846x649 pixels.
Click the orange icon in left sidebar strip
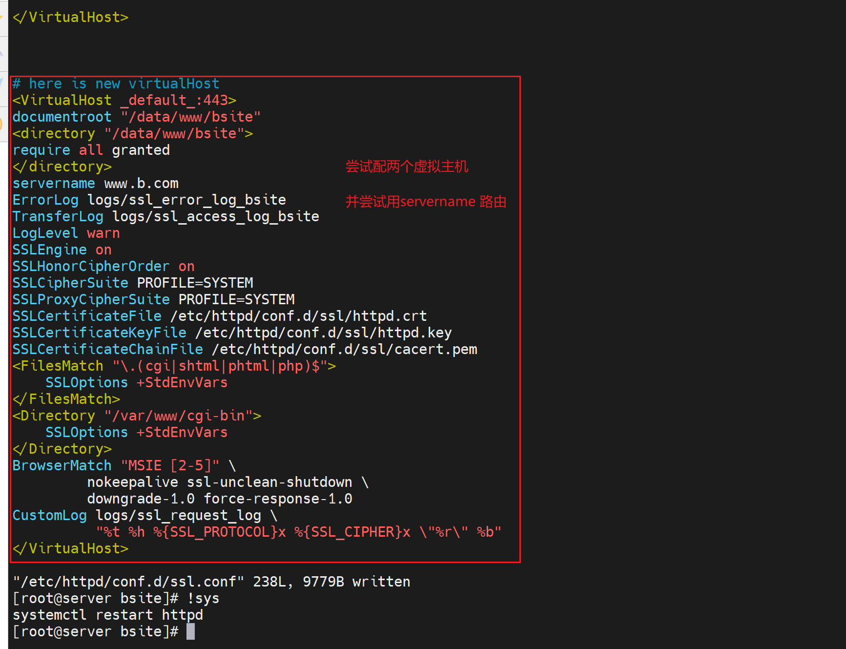coord(2,123)
